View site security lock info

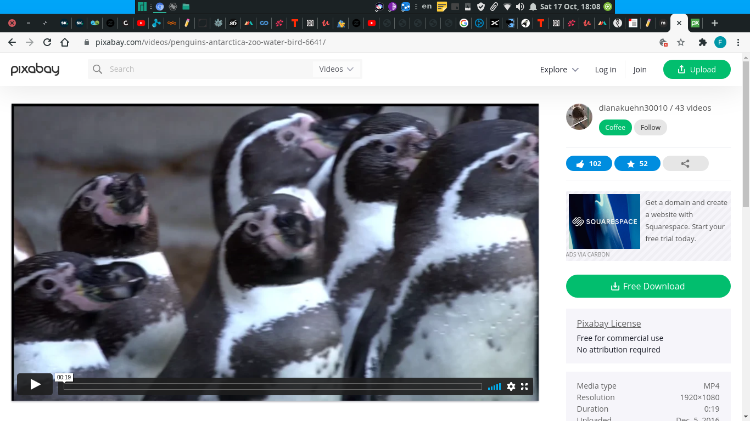click(86, 42)
